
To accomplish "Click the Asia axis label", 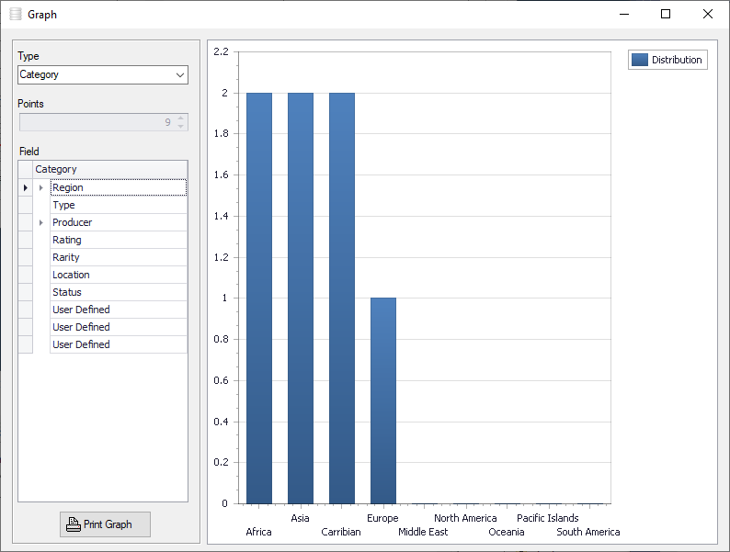I will (x=300, y=518).
